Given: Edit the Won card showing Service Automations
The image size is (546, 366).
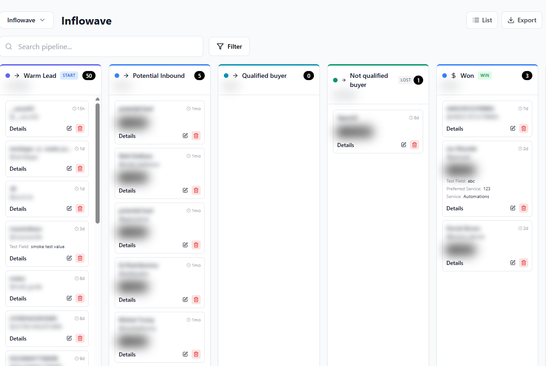Looking at the screenshot, I should click(512, 208).
